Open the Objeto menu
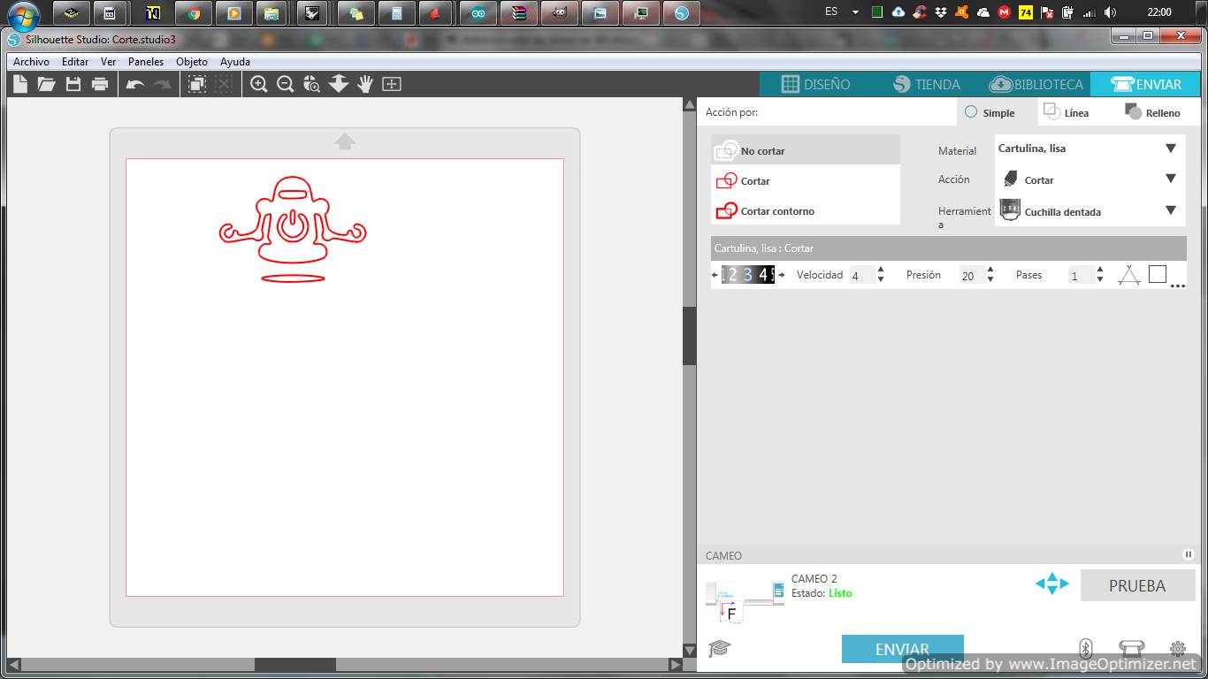 pyautogui.click(x=192, y=62)
